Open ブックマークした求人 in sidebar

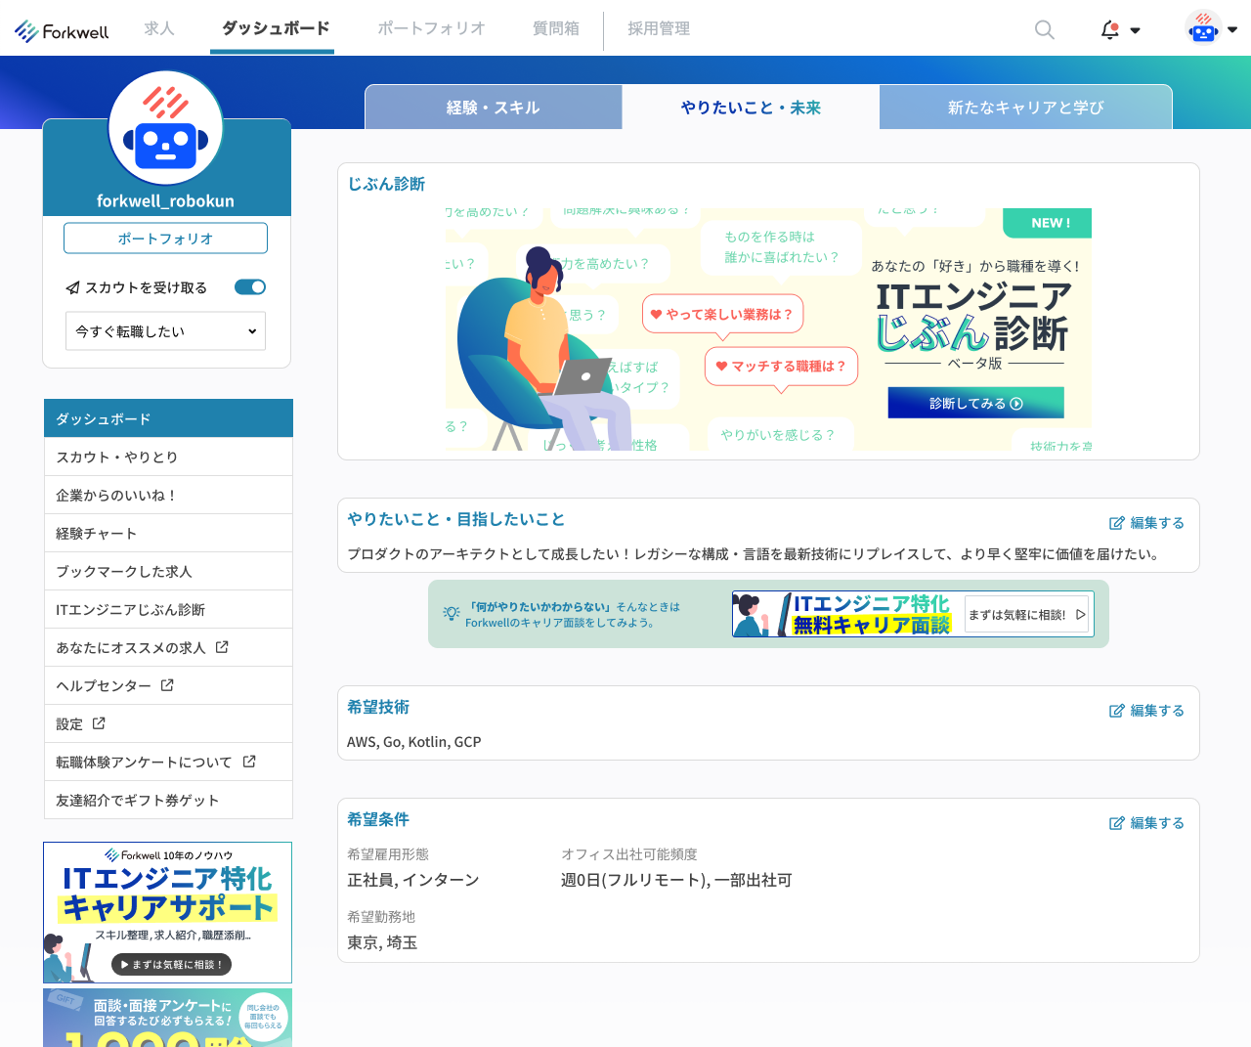click(x=168, y=571)
